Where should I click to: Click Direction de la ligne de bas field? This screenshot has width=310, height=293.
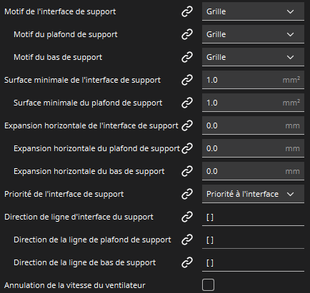click(x=253, y=262)
